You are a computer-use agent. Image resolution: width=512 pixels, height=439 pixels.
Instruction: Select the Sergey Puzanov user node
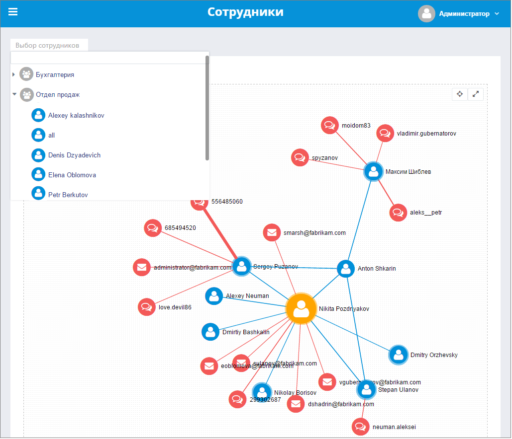(242, 267)
